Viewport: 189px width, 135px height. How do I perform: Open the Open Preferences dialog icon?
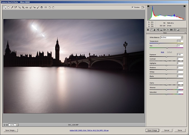tap(45, 7)
